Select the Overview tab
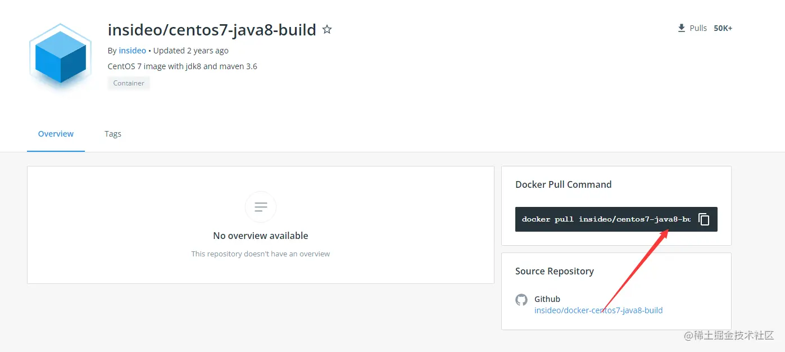 [56, 134]
